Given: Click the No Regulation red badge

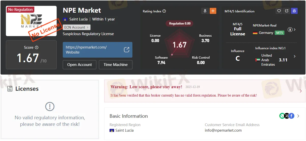Looking at the screenshot, I should point(20,10).
